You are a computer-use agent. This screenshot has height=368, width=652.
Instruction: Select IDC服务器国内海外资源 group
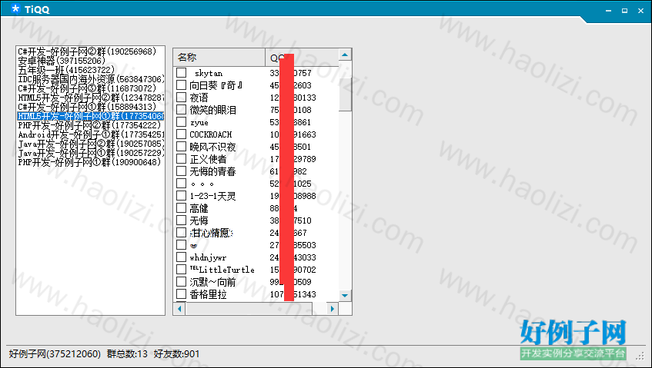tap(90, 79)
